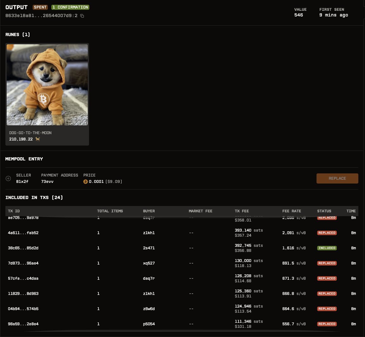Open transaction 38c65...85d2d
Screen dimensions: 365x337
23,248
